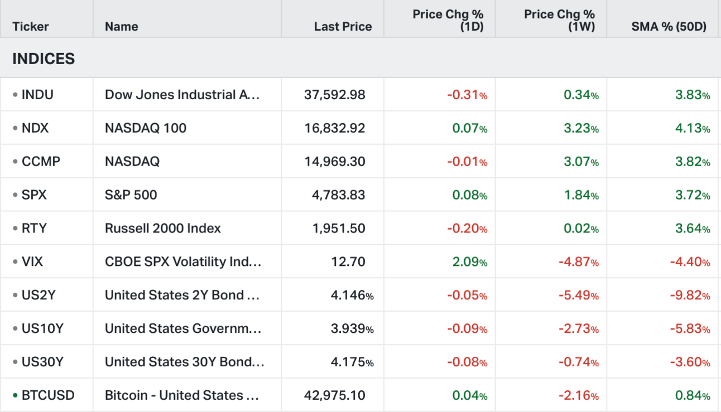The height and width of the screenshot is (412, 721).
Task: Click the last price 4,783.83
Action: 339,195
